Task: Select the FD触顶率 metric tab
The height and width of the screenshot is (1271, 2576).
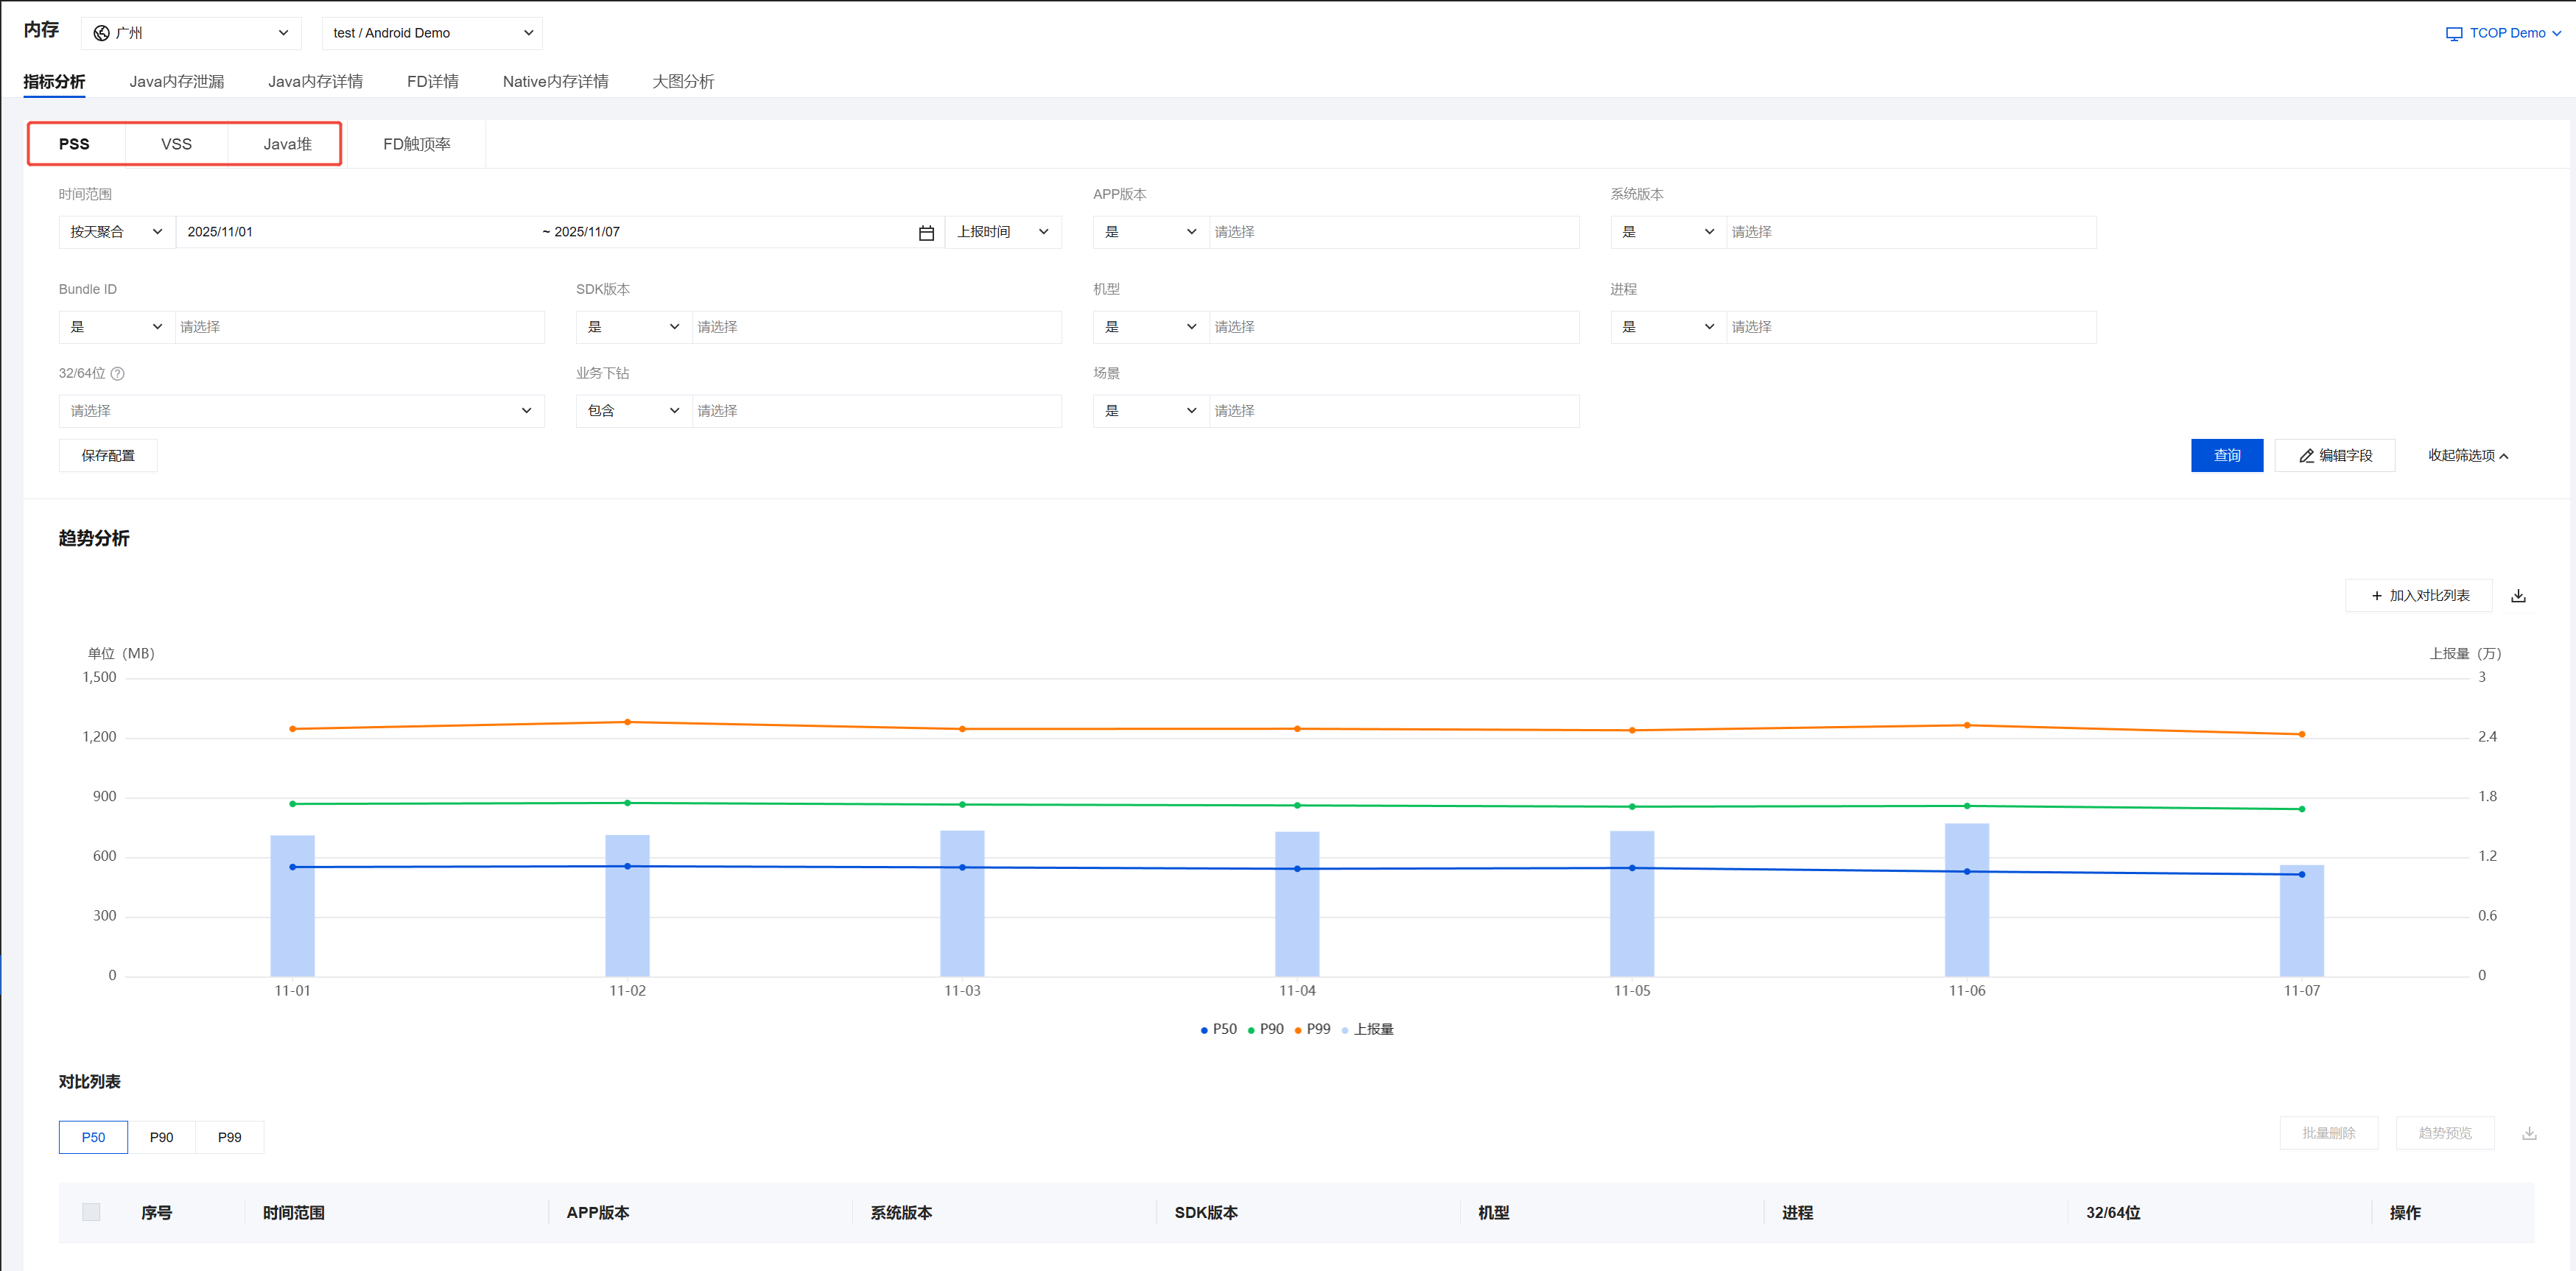Action: click(x=416, y=144)
